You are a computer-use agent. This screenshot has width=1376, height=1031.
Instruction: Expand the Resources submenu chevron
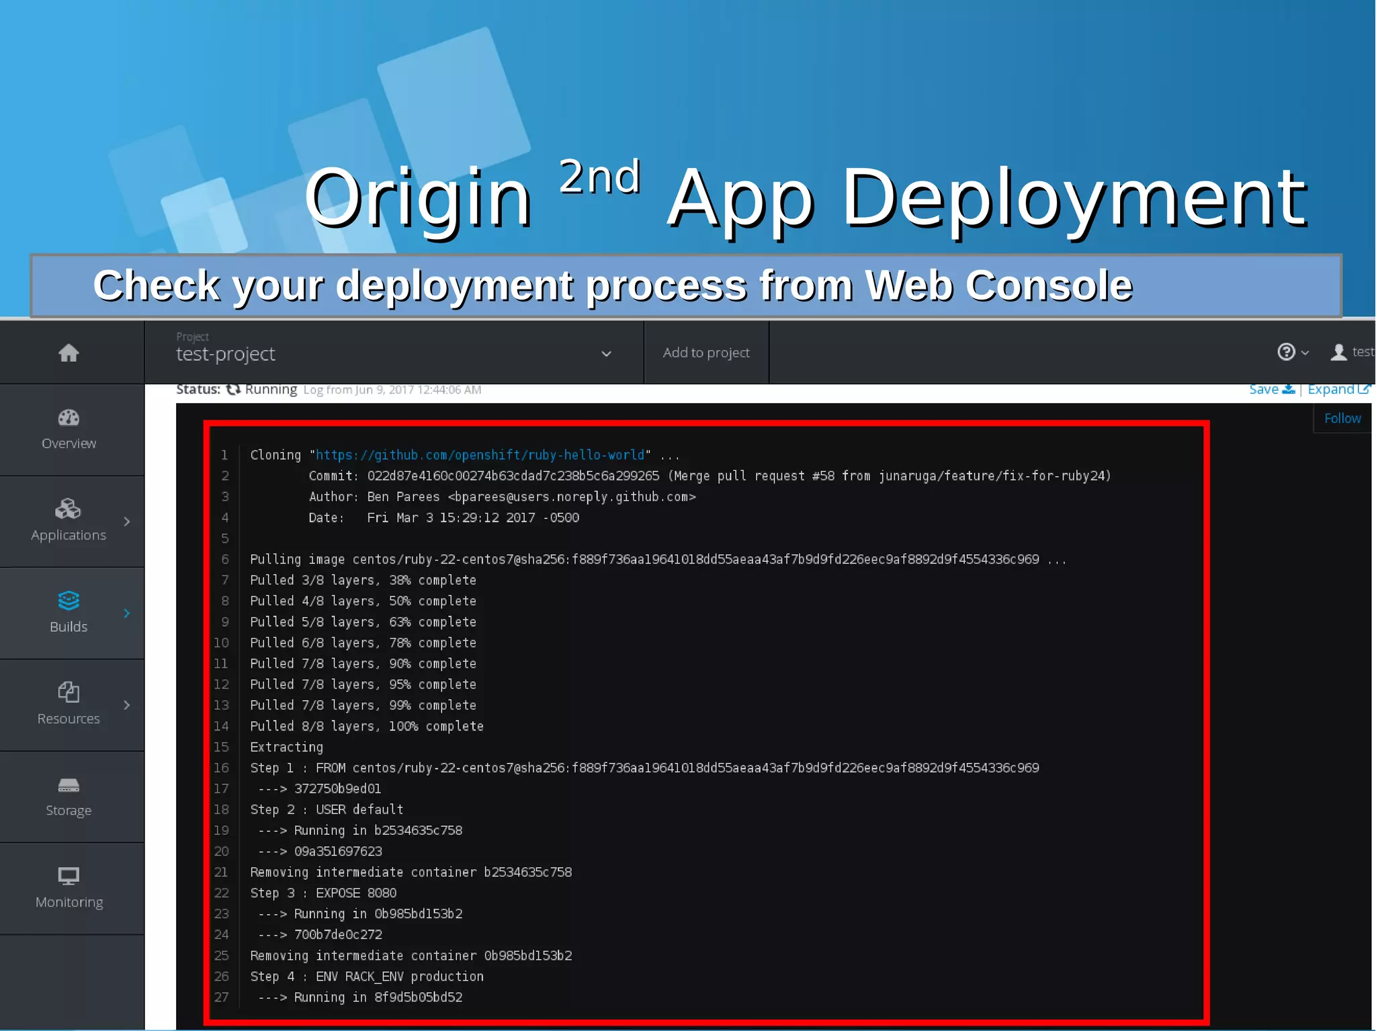127,705
